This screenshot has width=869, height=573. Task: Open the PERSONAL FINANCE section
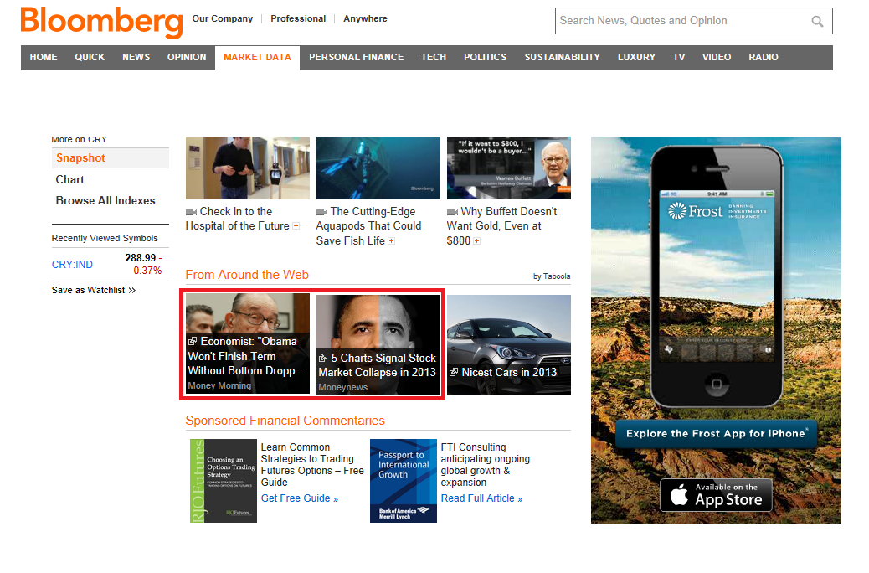[x=357, y=58]
